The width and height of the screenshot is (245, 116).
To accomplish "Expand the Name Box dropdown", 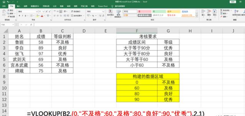I will click(x=13, y=24).
